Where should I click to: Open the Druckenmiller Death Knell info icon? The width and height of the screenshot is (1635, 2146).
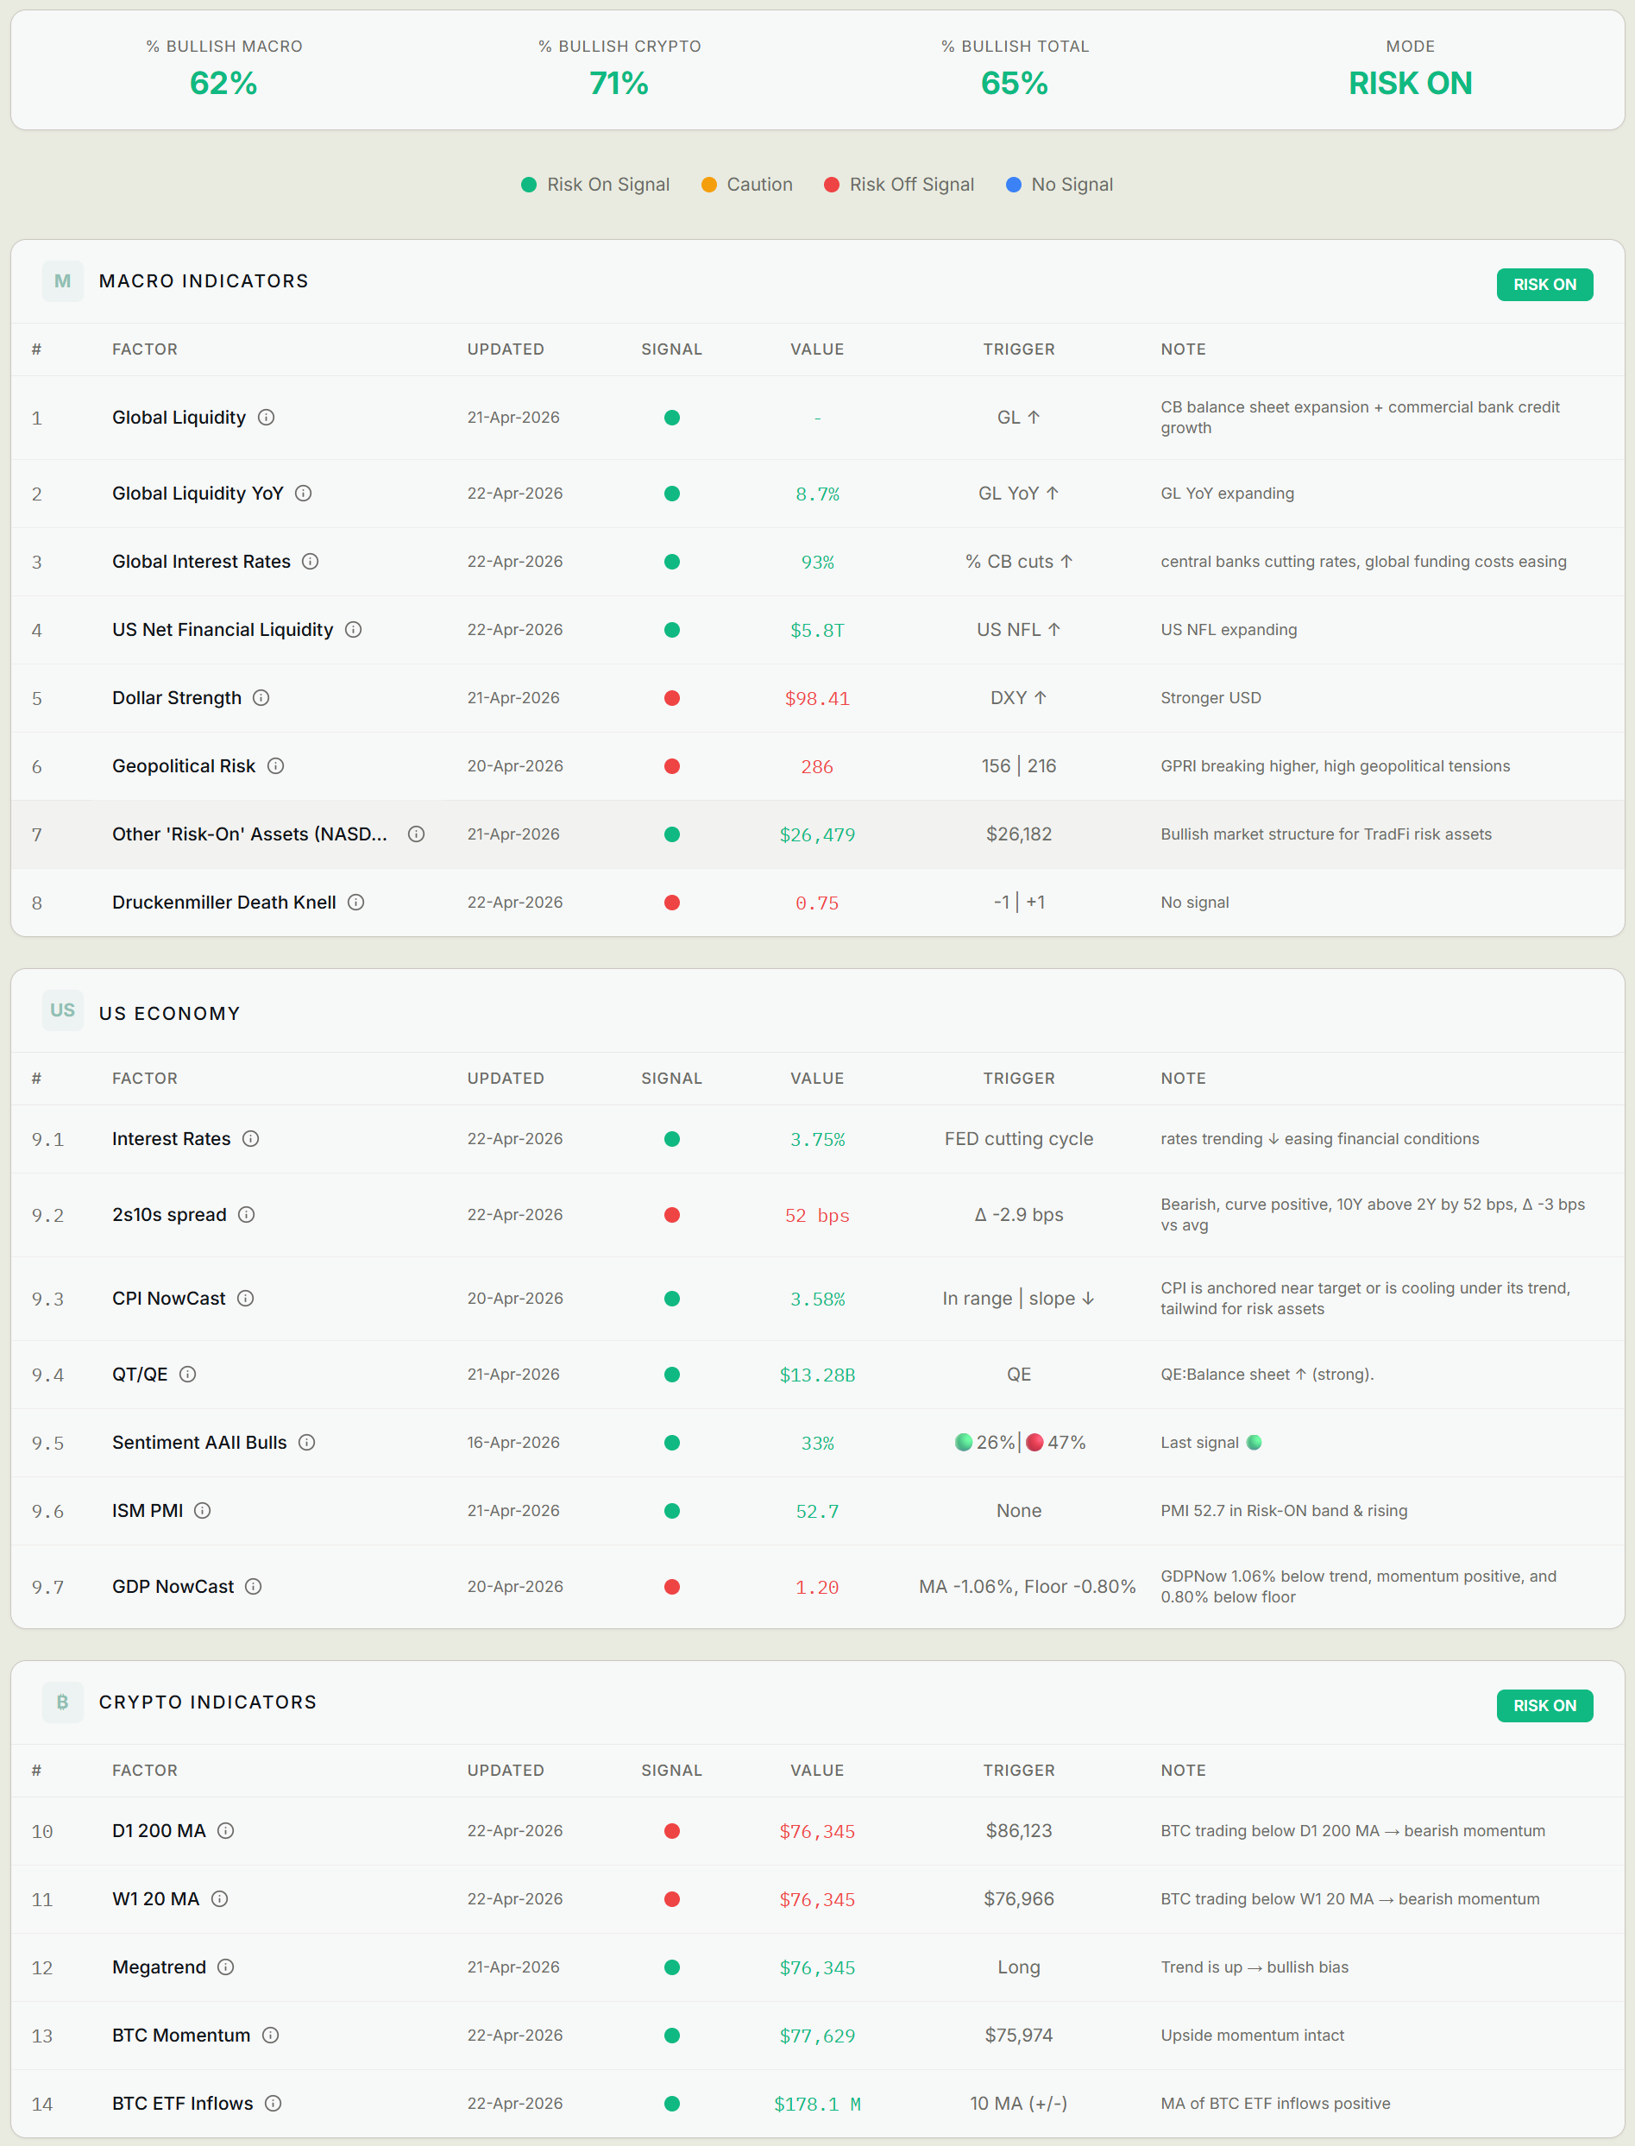pyautogui.click(x=356, y=903)
